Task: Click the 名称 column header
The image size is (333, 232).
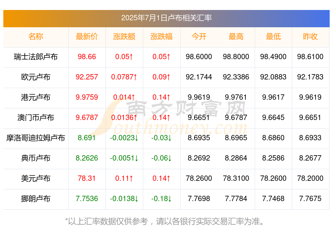Action: [36, 37]
